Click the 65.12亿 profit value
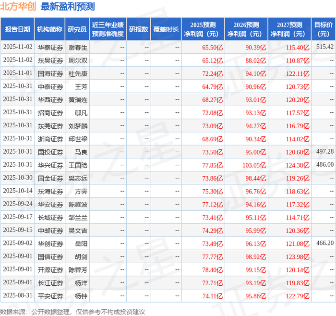 coord(212,61)
